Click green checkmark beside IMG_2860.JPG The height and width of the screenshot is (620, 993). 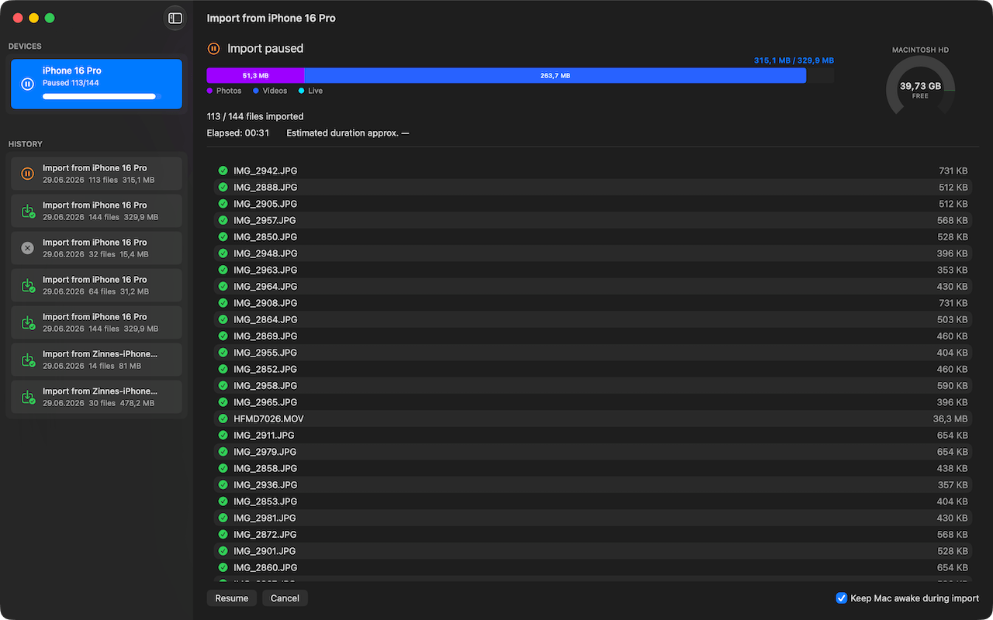tap(223, 567)
